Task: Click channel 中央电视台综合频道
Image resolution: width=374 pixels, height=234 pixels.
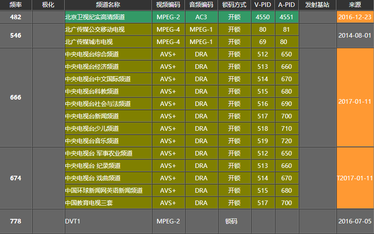Action: coord(108,54)
